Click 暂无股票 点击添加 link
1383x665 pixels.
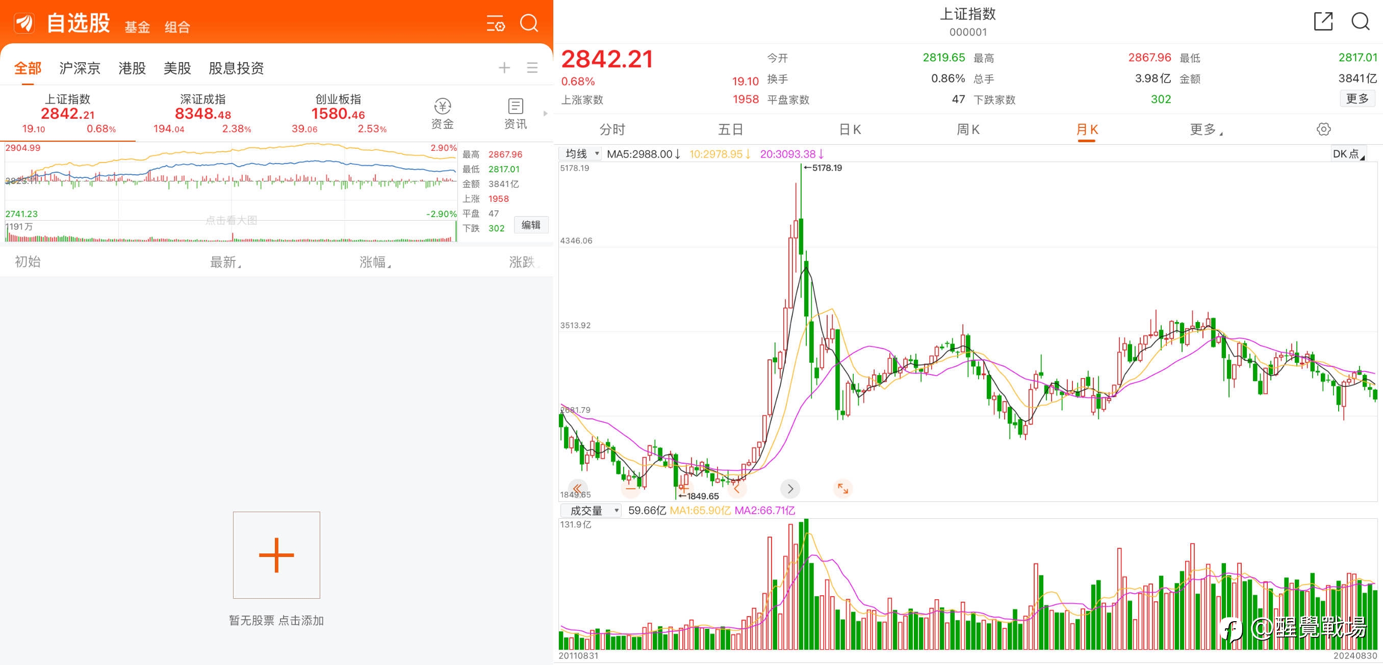pos(276,621)
